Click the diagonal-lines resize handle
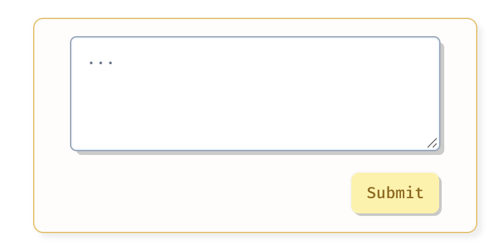This screenshot has height=249, width=499. point(432,143)
